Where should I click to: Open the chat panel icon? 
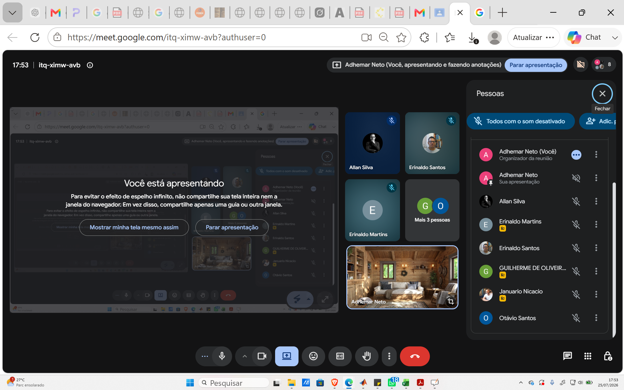[x=567, y=356]
